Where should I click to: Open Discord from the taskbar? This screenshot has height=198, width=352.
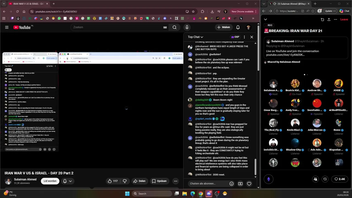point(209,194)
